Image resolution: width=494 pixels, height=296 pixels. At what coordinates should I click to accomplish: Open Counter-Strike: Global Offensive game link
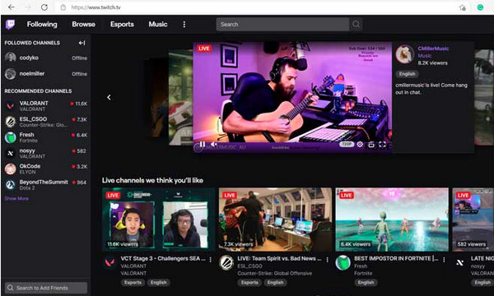click(x=275, y=273)
